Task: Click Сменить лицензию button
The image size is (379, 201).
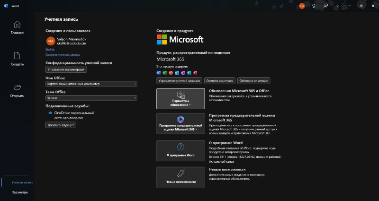Action: (x=220, y=81)
